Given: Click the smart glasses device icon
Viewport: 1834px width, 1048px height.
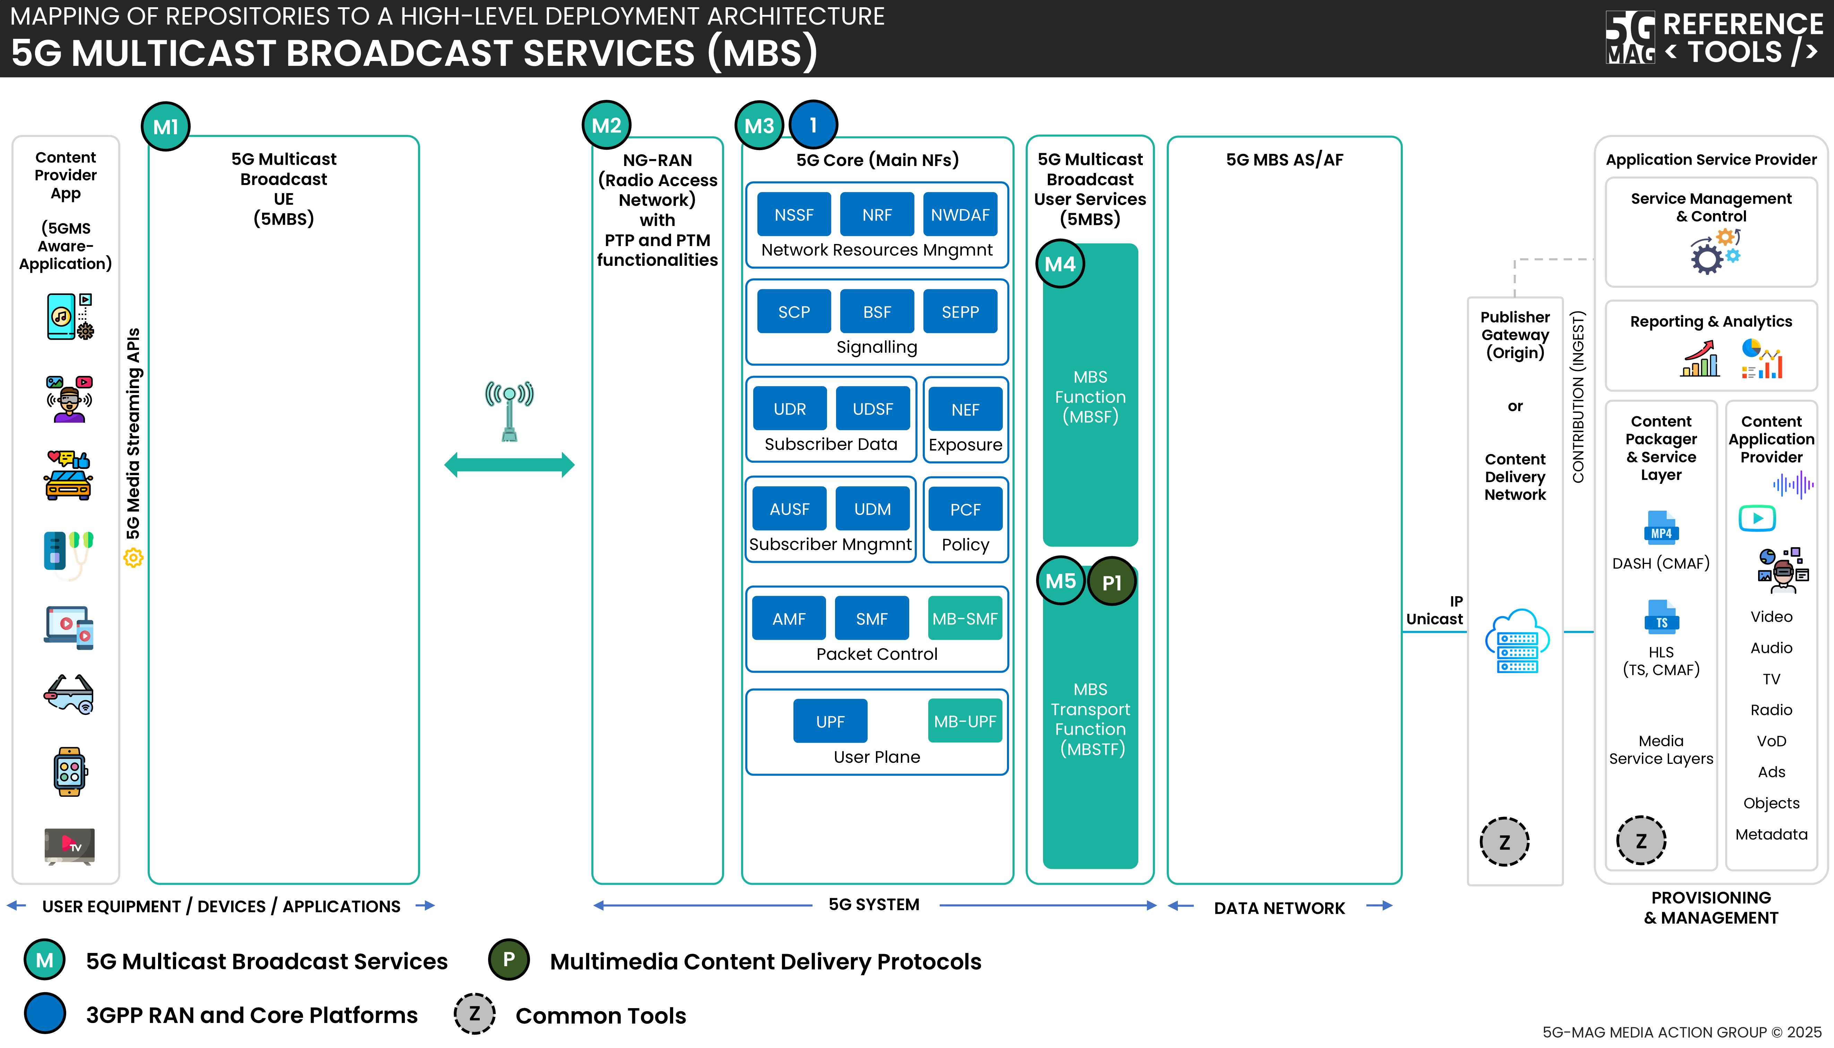Looking at the screenshot, I should click(68, 694).
